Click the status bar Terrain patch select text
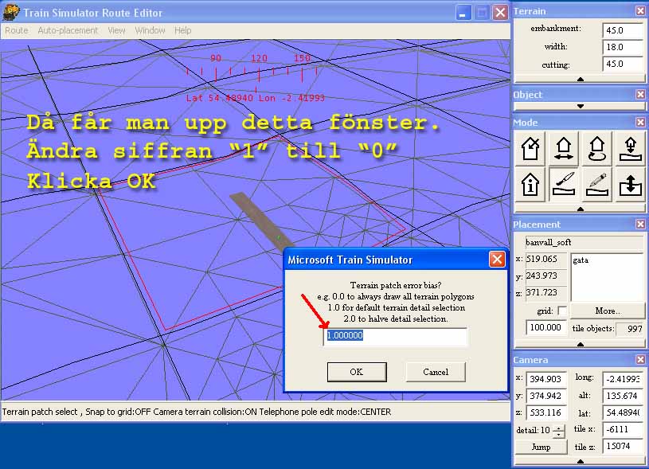Image resolution: width=649 pixels, height=469 pixels. (x=40, y=412)
